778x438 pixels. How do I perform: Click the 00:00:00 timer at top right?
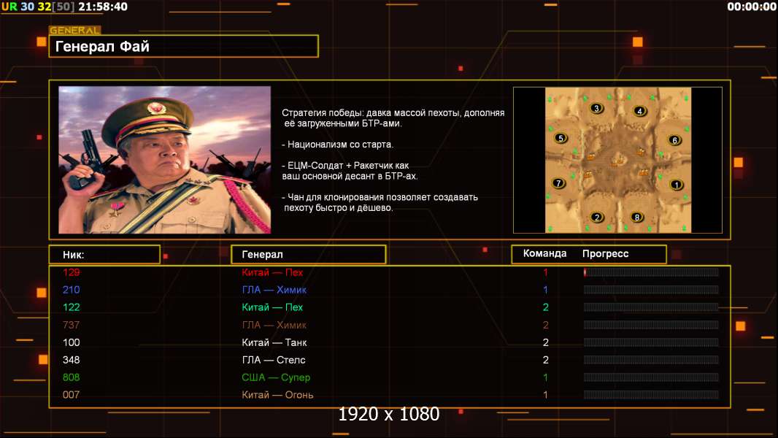(751, 7)
